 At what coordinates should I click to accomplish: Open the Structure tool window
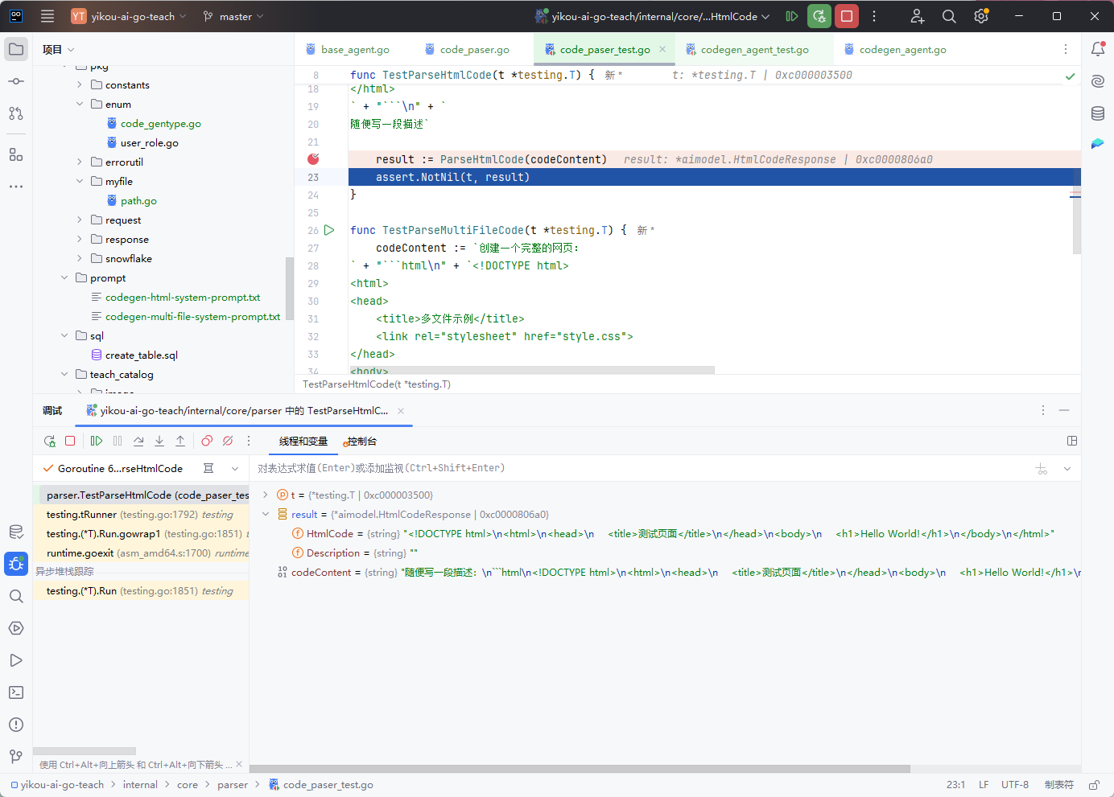(16, 154)
